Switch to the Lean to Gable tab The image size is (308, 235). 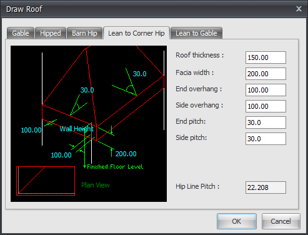click(x=196, y=33)
